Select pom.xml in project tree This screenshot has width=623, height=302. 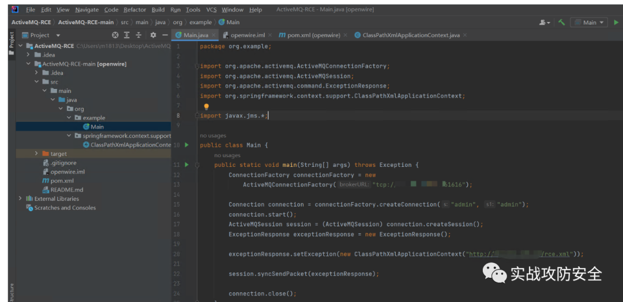(58, 181)
